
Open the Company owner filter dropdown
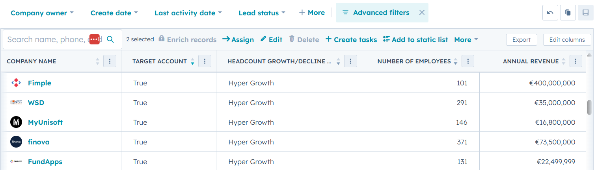(x=42, y=13)
